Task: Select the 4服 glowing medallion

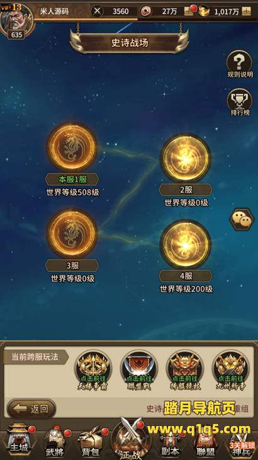Action: point(186,244)
